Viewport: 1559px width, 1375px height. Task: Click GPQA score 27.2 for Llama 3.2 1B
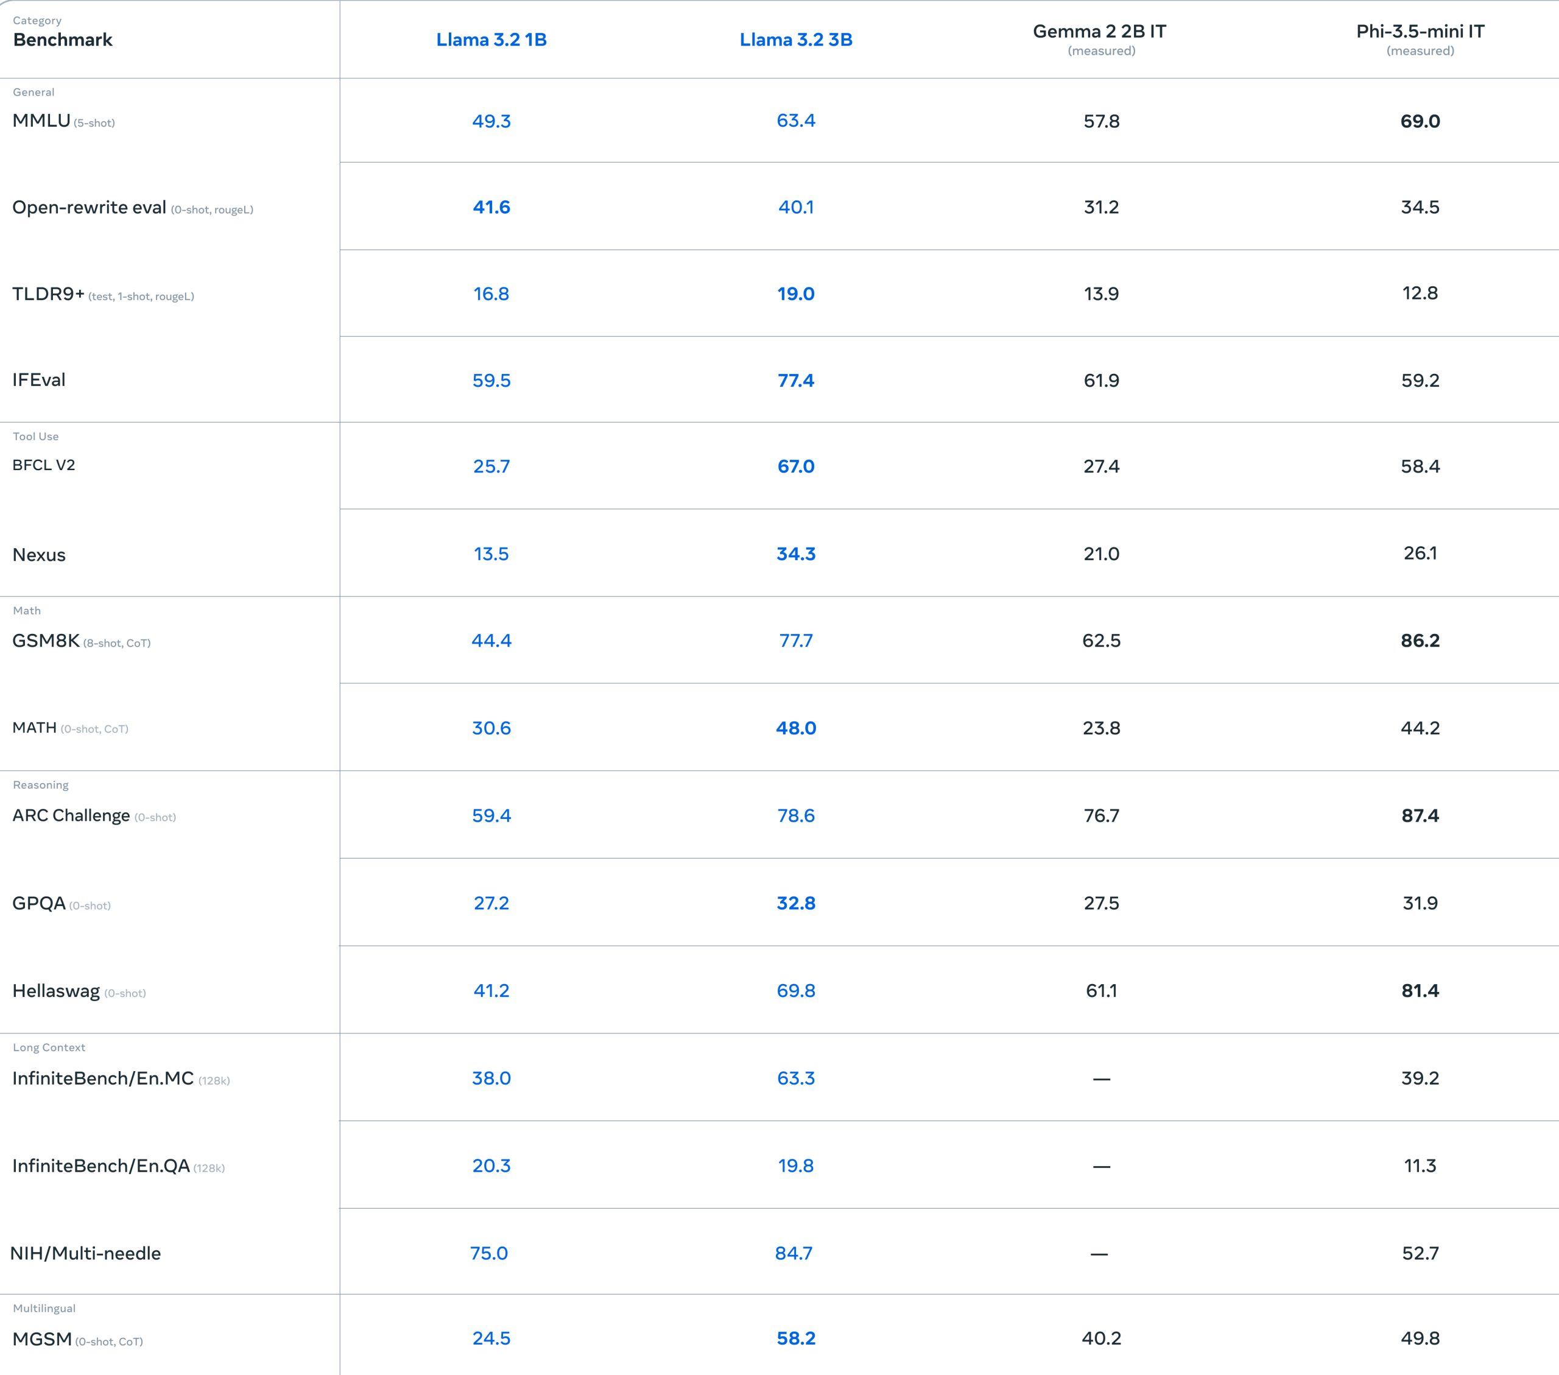click(491, 903)
